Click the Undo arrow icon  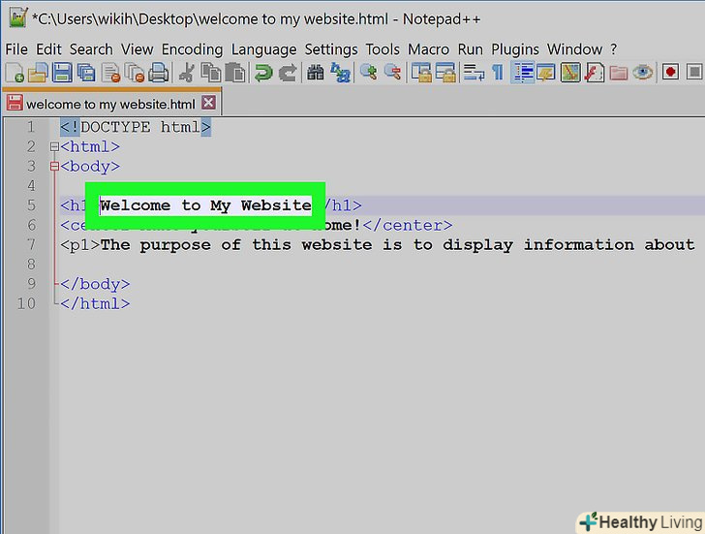click(262, 73)
